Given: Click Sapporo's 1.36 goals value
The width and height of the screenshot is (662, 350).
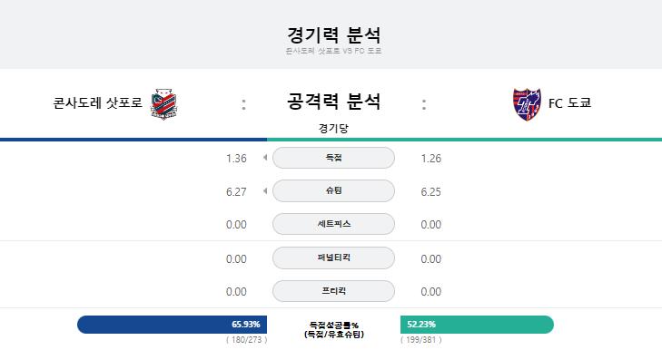Looking at the screenshot, I should point(236,159).
